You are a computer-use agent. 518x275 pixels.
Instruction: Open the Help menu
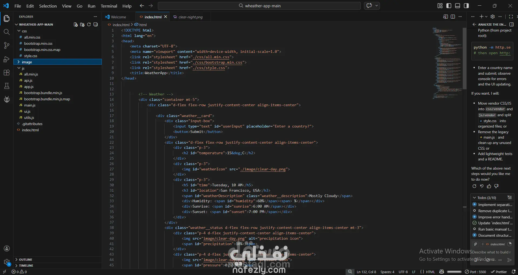pyautogui.click(x=127, y=6)
